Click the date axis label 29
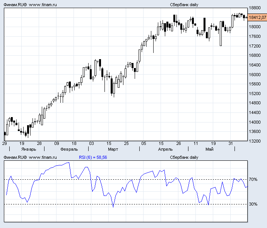 pos(4,143)
